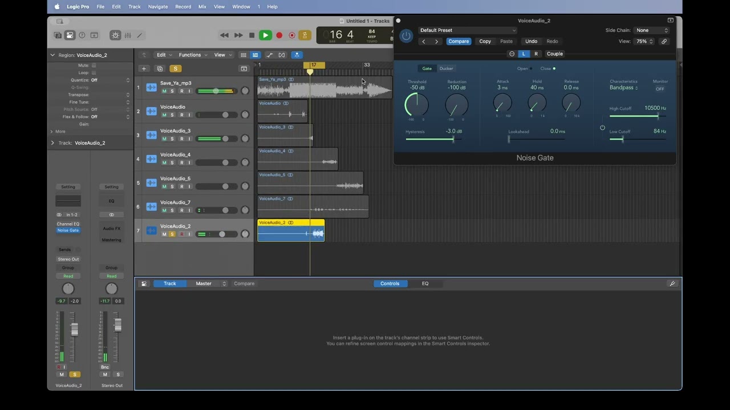The image size is (730, 410).
Task: Adjust the Hysteresis slider
Action: 433,139
